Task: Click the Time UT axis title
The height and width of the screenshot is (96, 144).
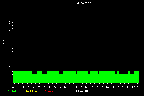Action: point(82,91)
